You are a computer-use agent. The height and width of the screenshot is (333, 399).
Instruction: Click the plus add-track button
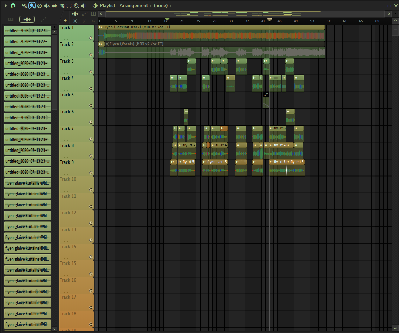(65, 21)
